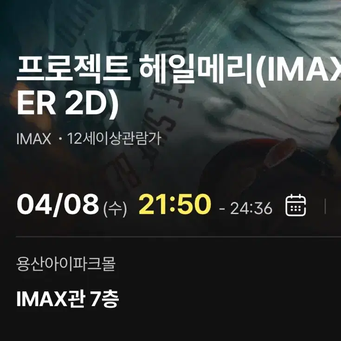Open the 프로젝트 헤일메리 movie title
The image size is (341, 341).
tap(179, 86)
